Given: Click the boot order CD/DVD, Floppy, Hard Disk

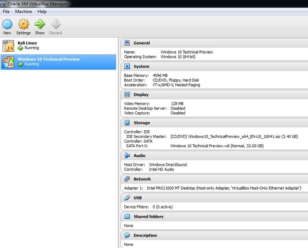Looking at the screenshot, I should point(176,80).
